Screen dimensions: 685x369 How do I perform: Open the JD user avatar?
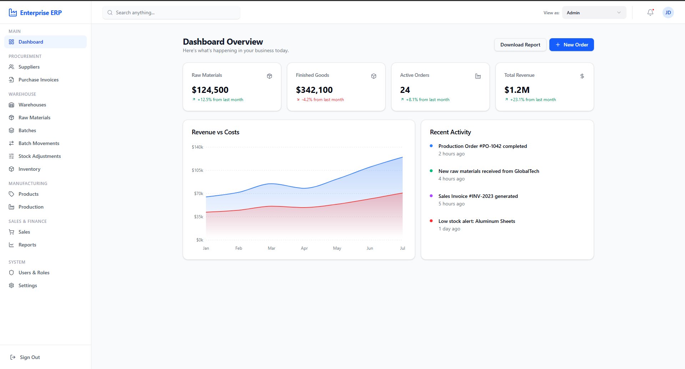click(668, 13)
